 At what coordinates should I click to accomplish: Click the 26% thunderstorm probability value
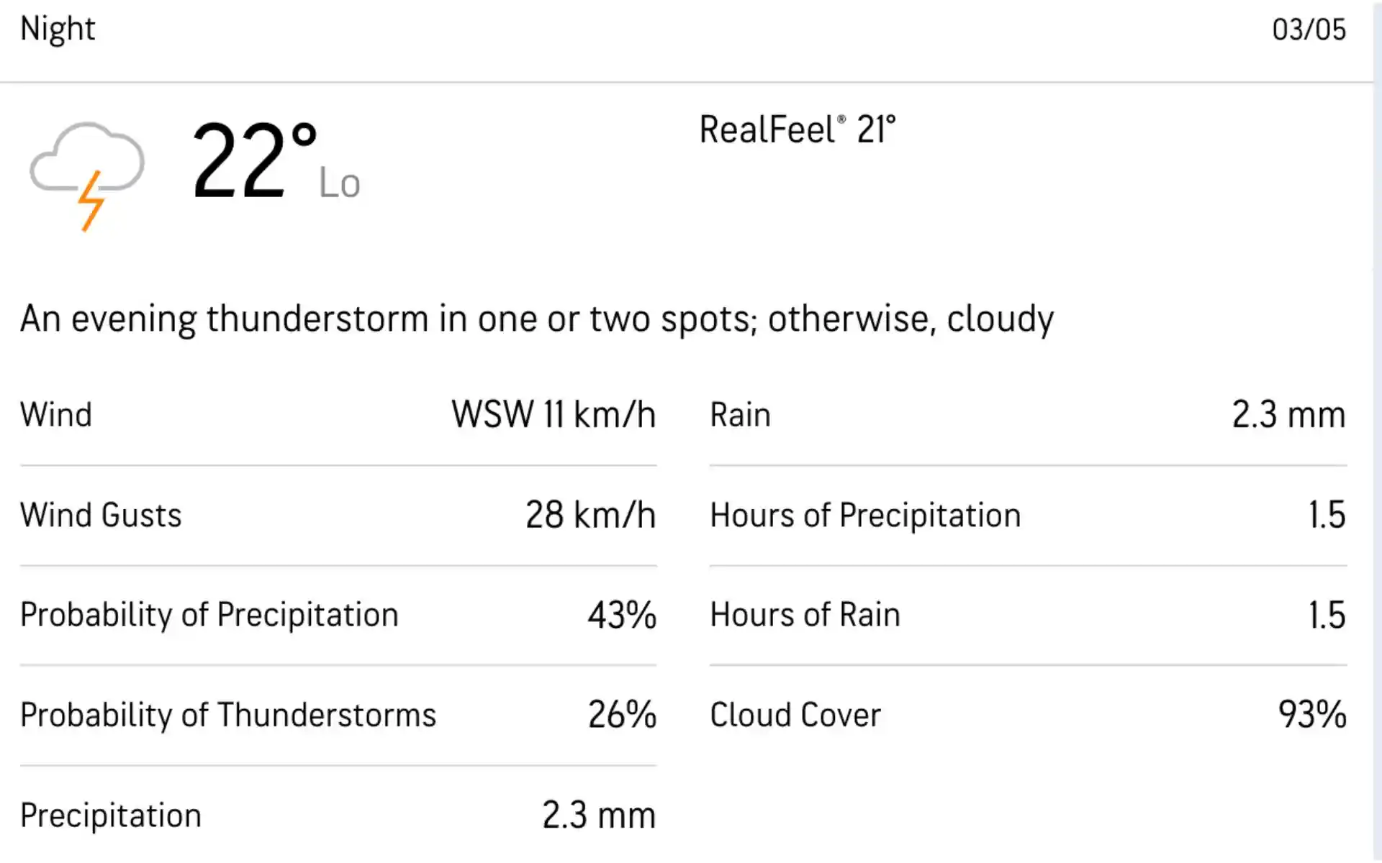622,716
